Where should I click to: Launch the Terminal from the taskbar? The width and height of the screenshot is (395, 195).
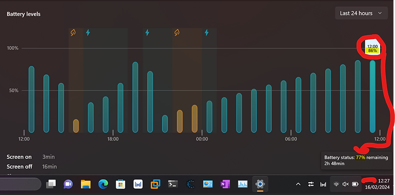tap(173, 185)
